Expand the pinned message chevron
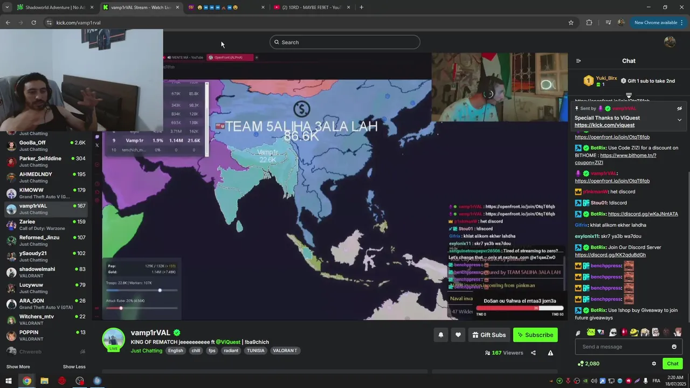Image resolution: width=690 pixels, height=388 pixels. pos(679,120)
